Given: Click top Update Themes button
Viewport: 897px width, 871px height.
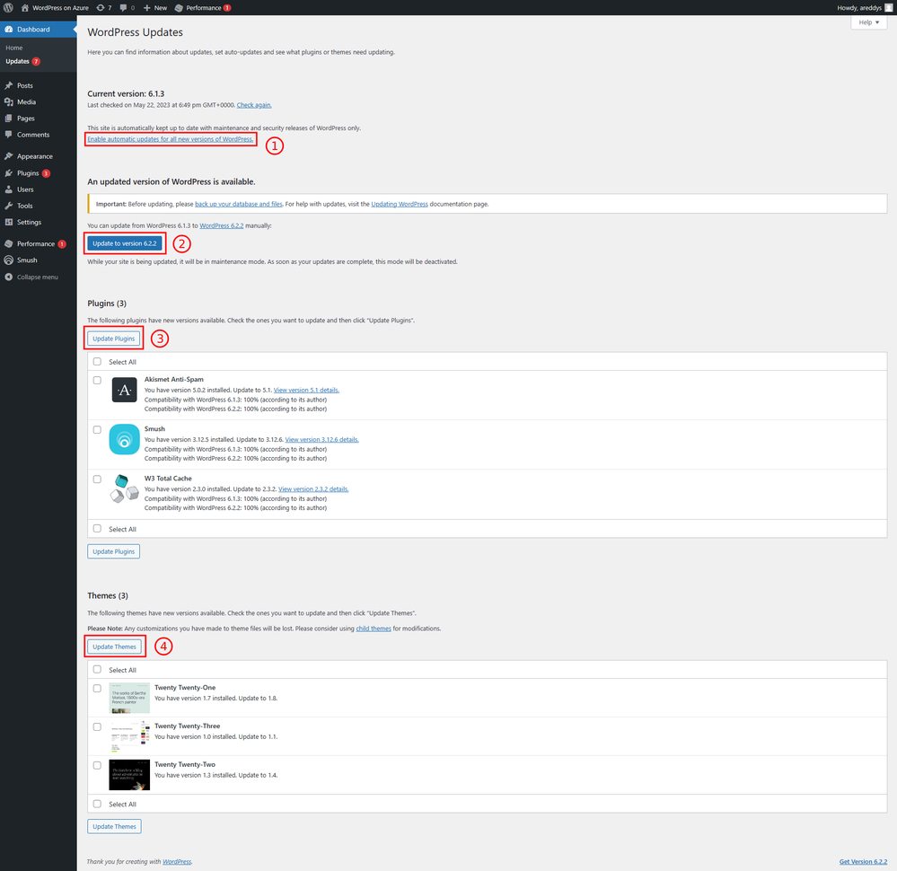Looking at the screenshot, I should point(114,647).
